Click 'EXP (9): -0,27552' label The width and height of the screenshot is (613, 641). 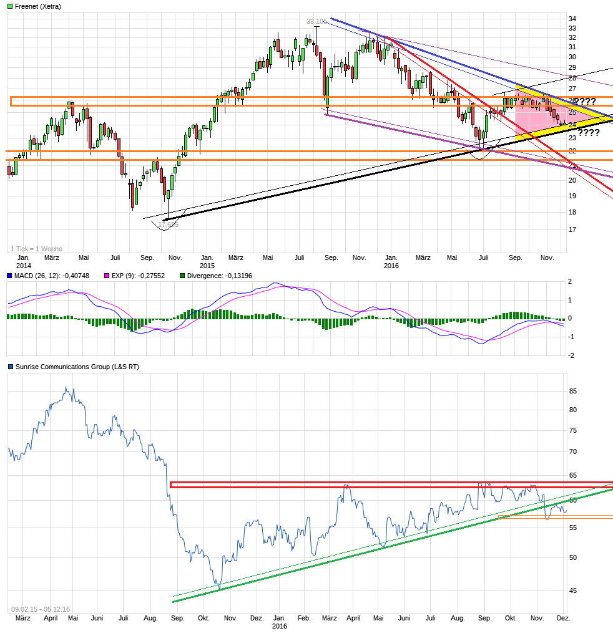(x=138, y=276)
